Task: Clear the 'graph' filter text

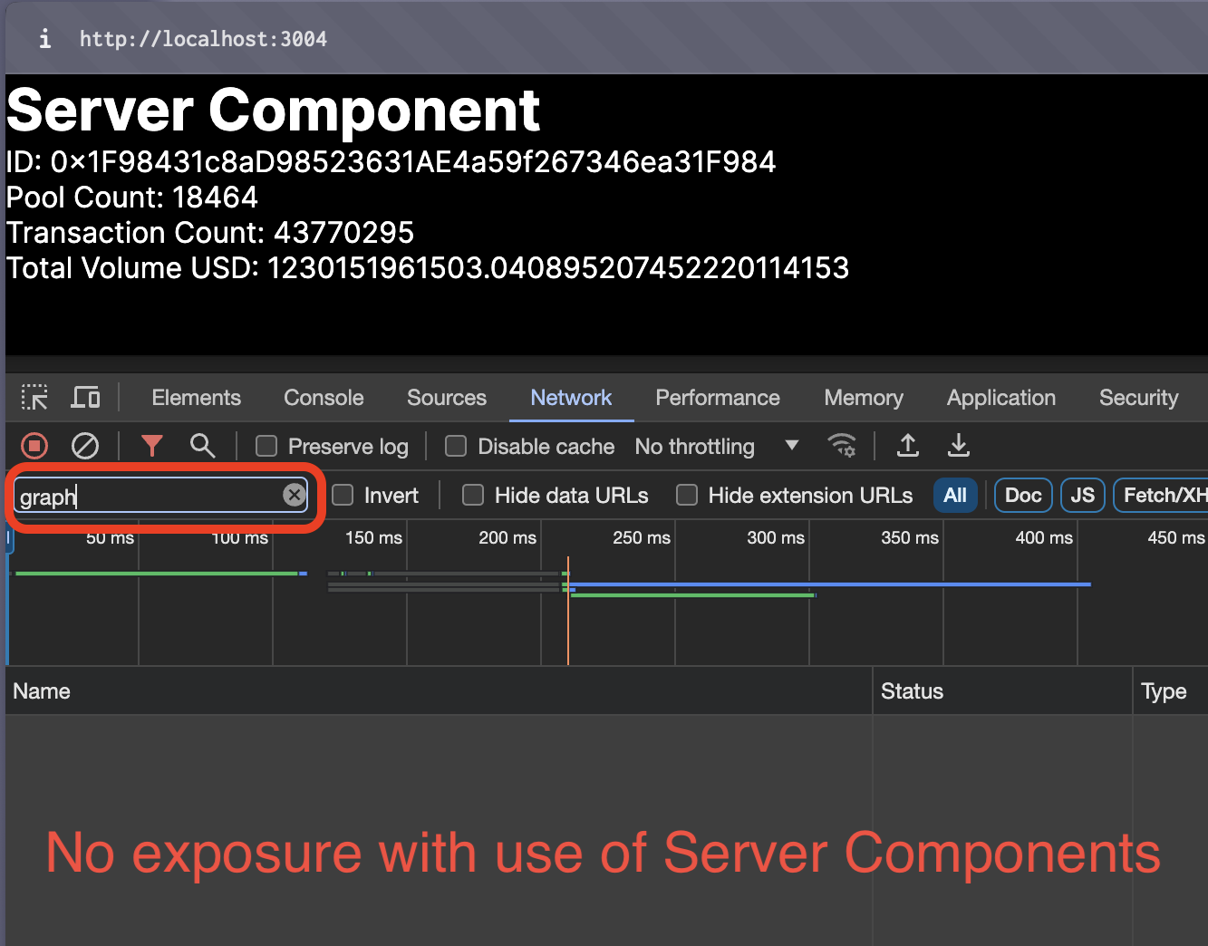Action: 294,495
